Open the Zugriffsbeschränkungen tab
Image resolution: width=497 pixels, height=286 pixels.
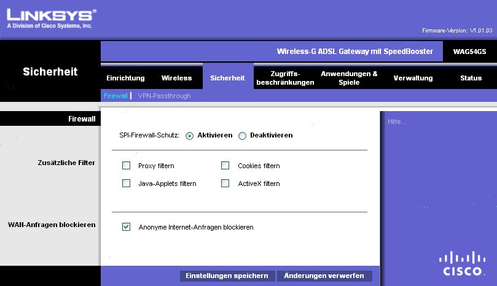click(285, 78)
